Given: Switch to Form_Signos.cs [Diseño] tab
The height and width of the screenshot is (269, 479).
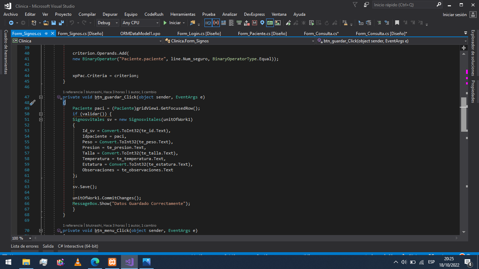Looking at the screenshot, I should pyautogui.click(x=80, y=33).
